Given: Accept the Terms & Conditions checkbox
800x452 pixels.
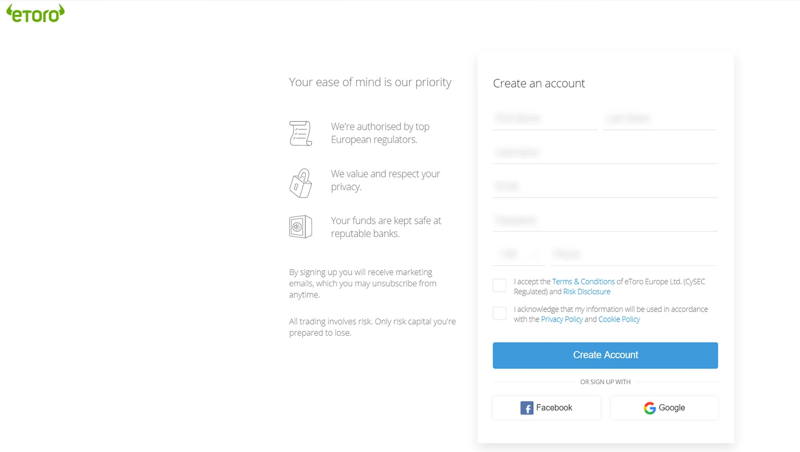Looking at the screenshot, I should click(x=499, y=285).
